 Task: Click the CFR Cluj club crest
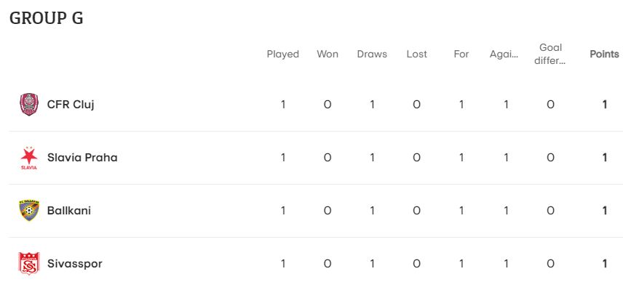(29, 105)
